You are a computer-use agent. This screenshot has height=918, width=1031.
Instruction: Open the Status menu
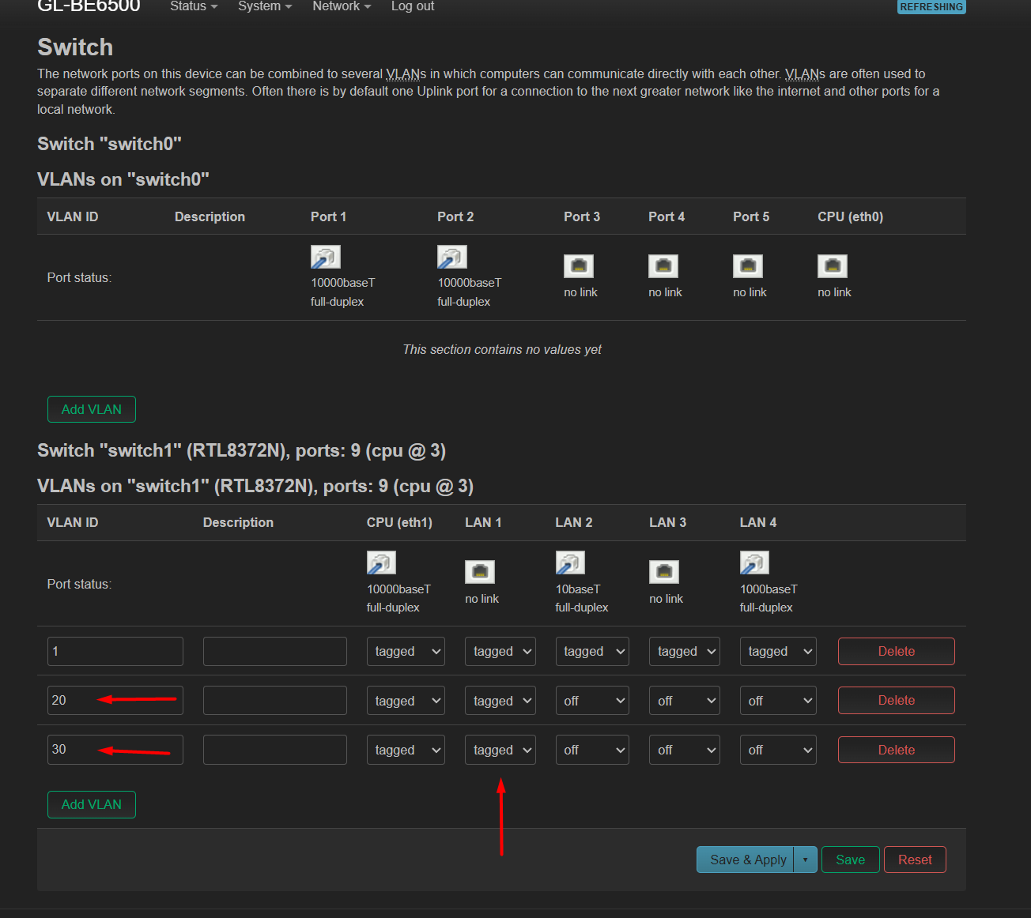tap(194, 6)
